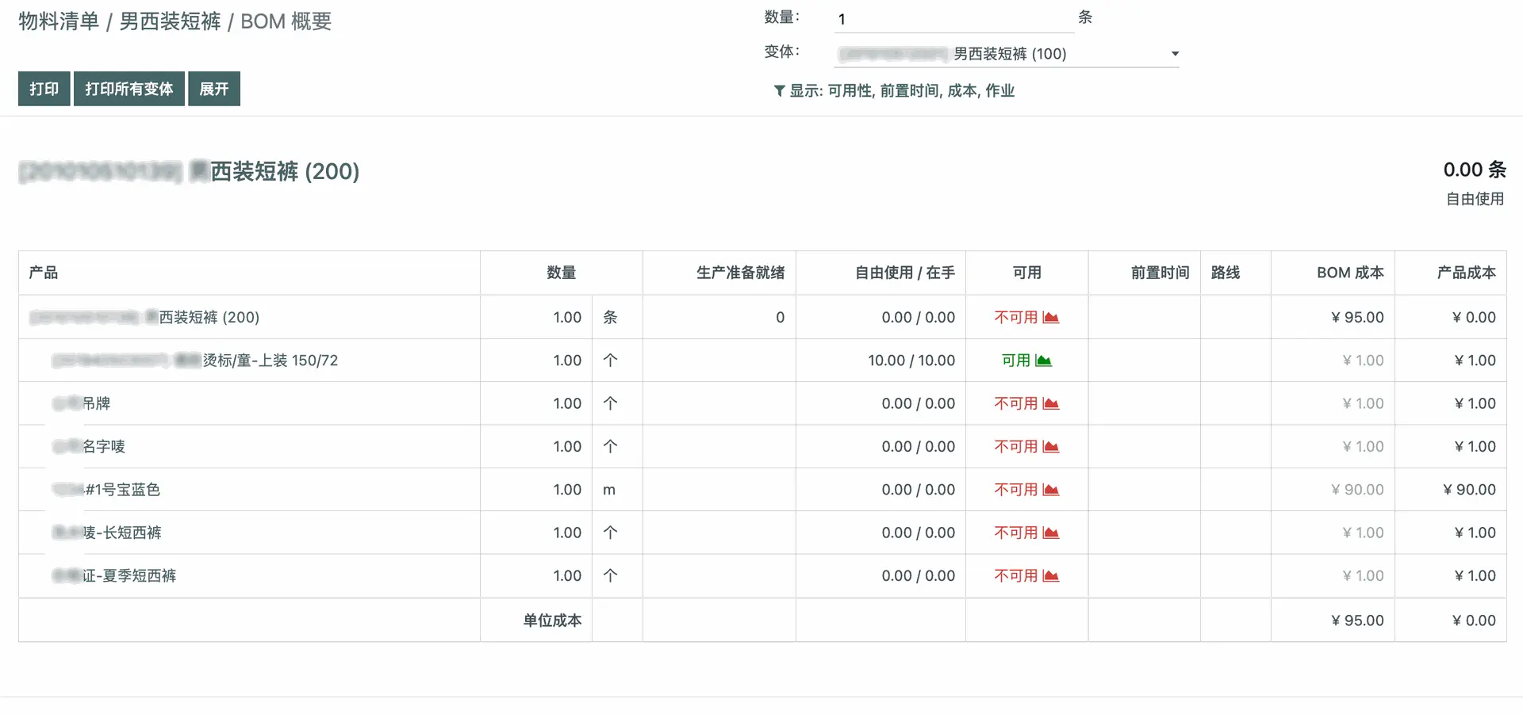This screenshot has height=714, width=1523.
Task: Open forecast icon for 证-夏季短西裤 row
Action: click(1051, 576)
